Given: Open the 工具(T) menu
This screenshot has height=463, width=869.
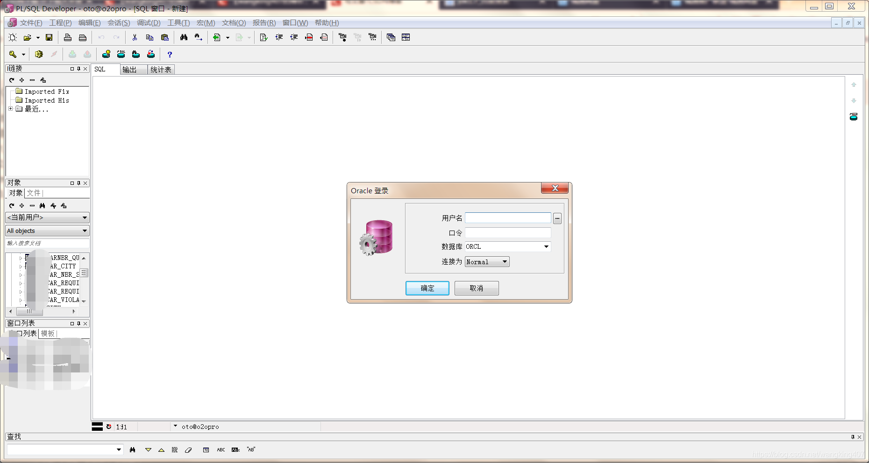Looking at the screenshot, I should click(x=178, y=23).
